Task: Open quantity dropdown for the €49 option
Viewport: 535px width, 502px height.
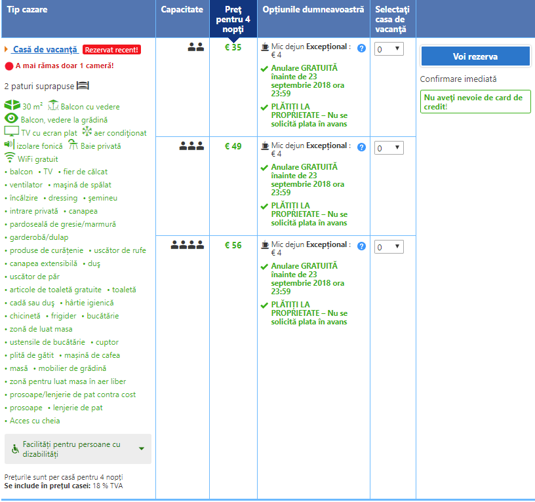Action: (x=388, y=148)
